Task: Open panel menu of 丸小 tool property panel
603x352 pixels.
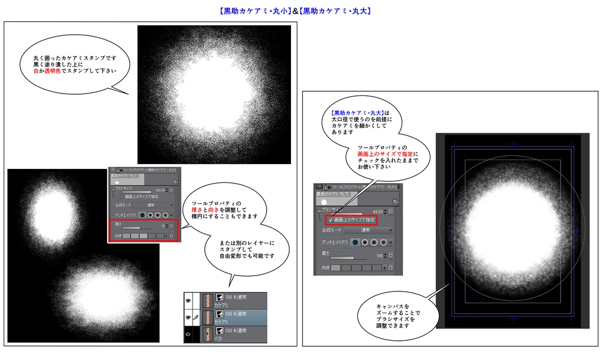Action: pos(113,170)
